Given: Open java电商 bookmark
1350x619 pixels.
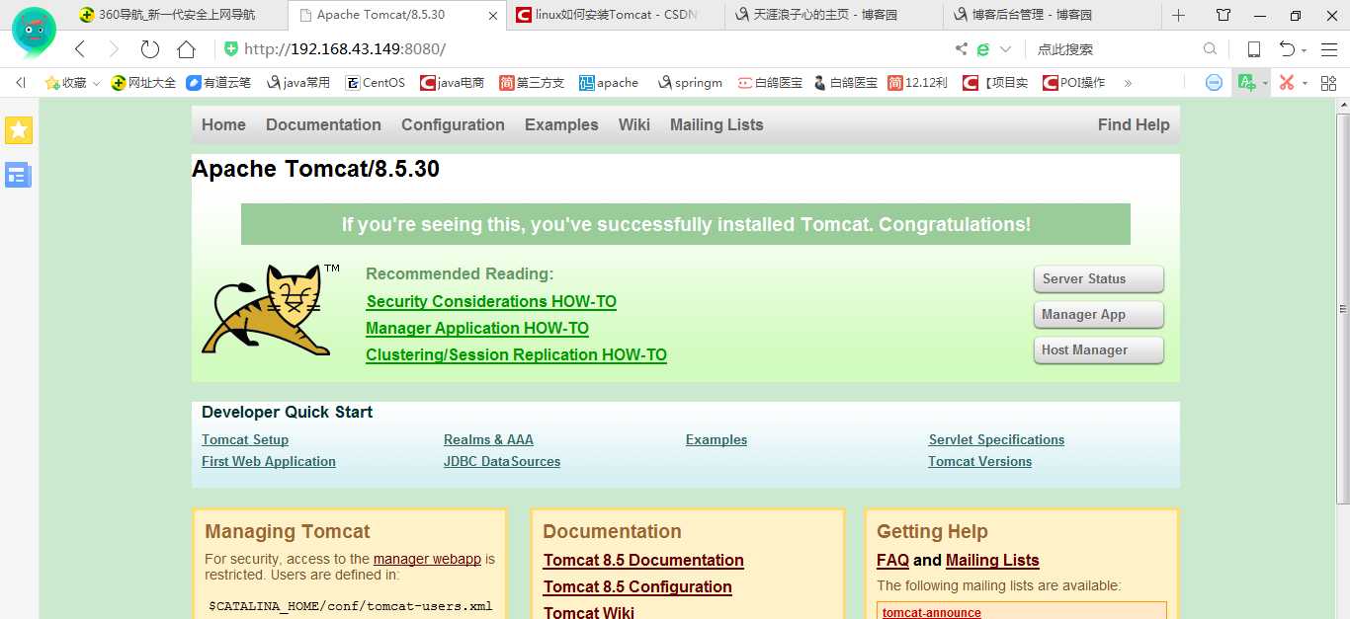Looking at the screenshot, I should click(453, 83).
